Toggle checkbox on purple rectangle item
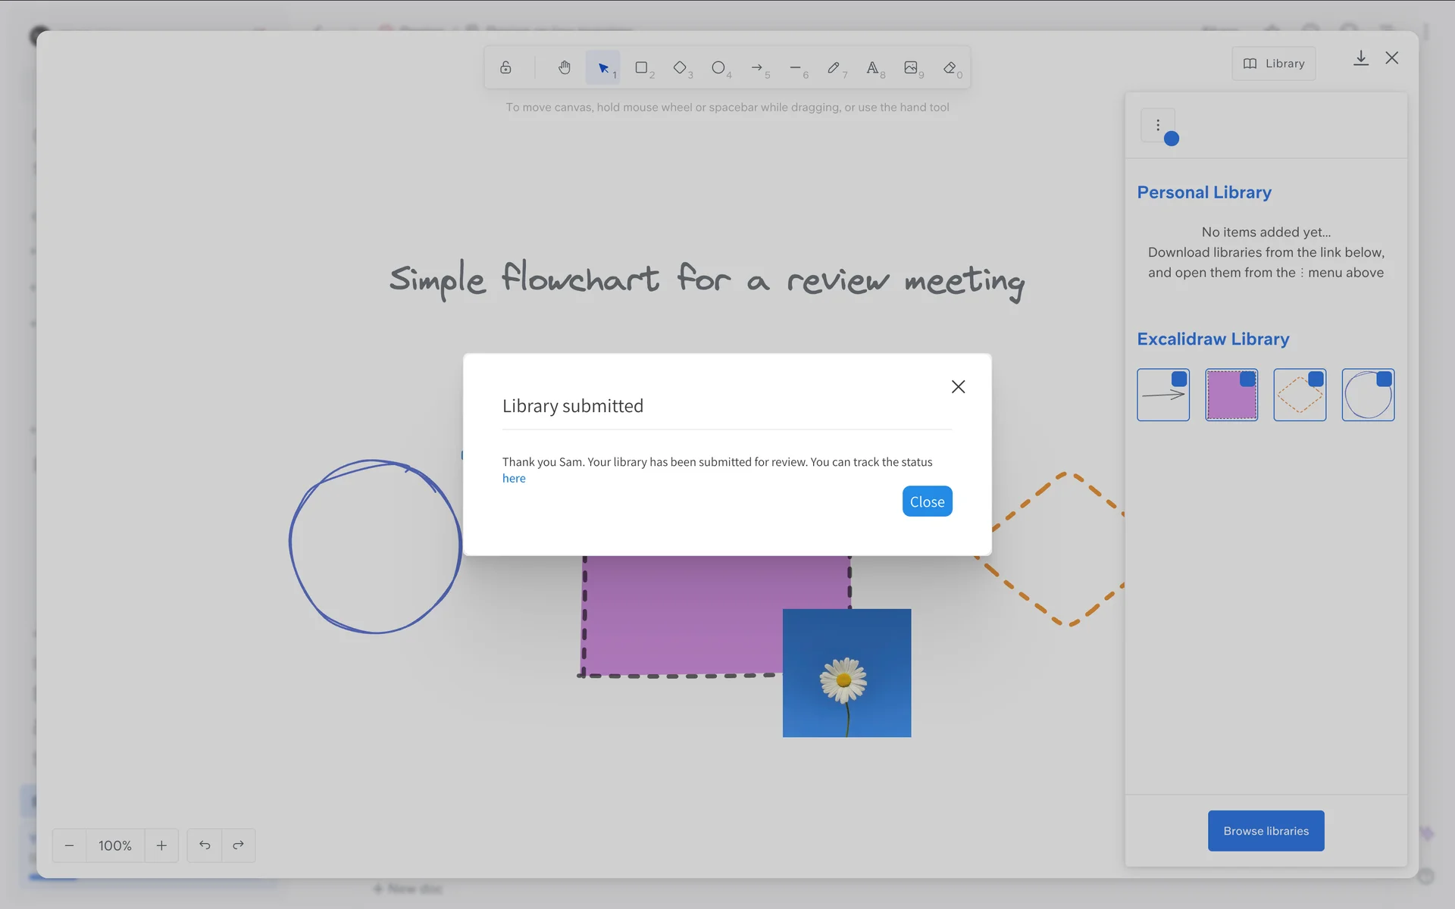Image resolution: width=1455 pixels, height=909 pixels. pyautogui.click(x=1247, y=379)
